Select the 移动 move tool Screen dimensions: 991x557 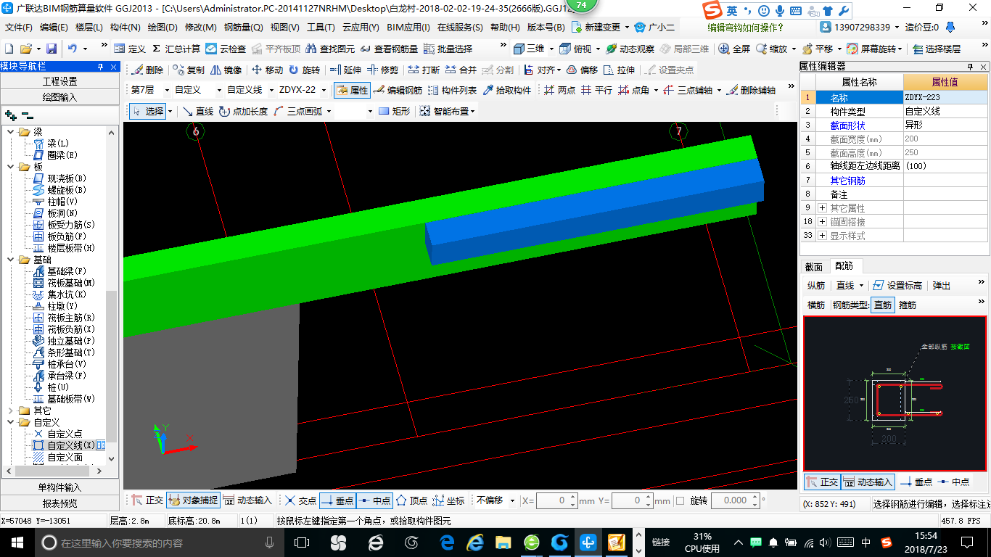[x=267, y=70]
